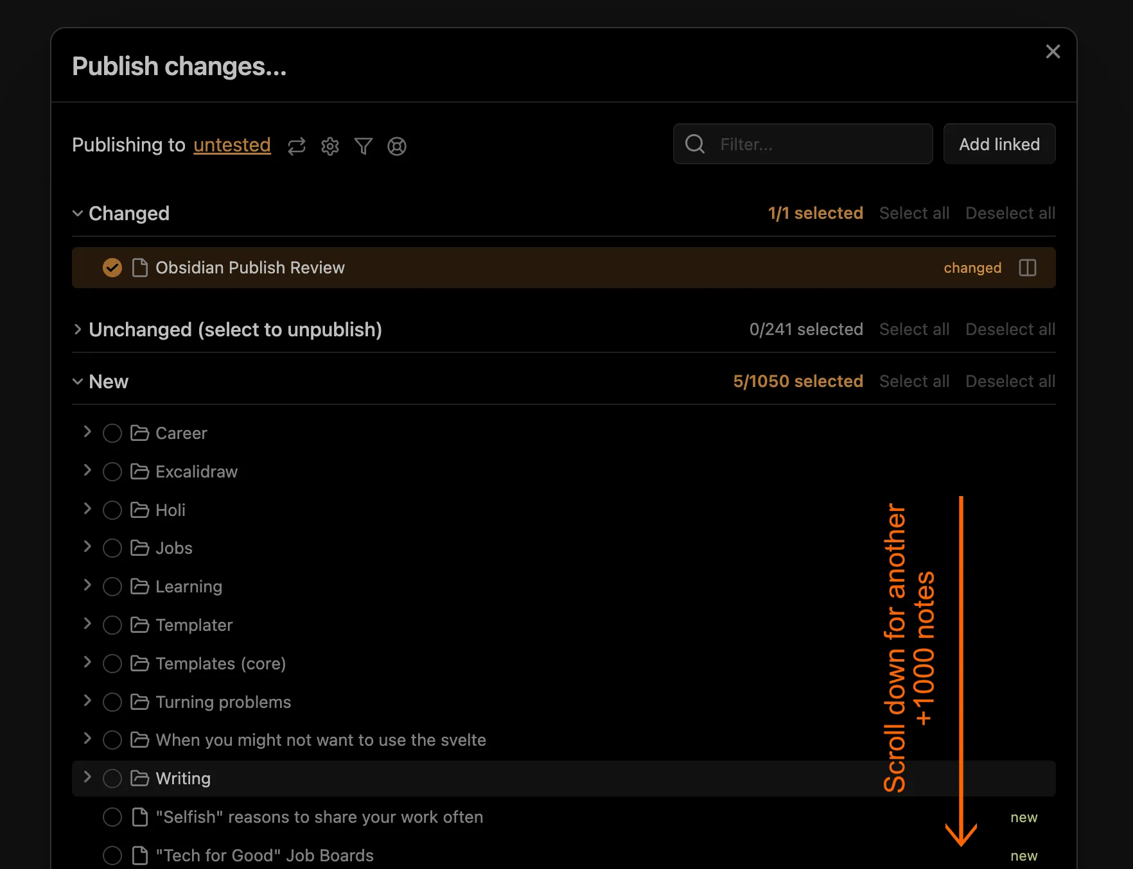Open the site settings gear icon

[x=330, y=146]
